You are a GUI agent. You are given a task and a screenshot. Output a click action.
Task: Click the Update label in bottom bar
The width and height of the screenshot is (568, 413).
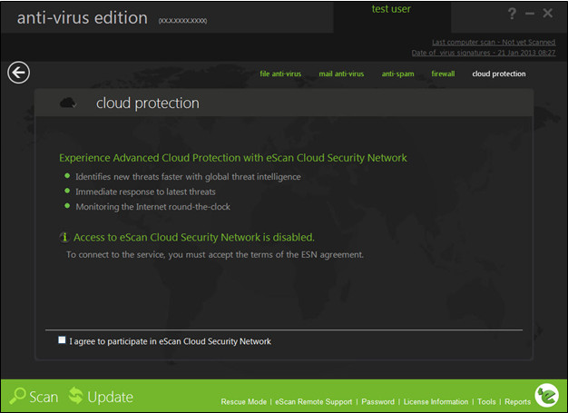(111, 398)
